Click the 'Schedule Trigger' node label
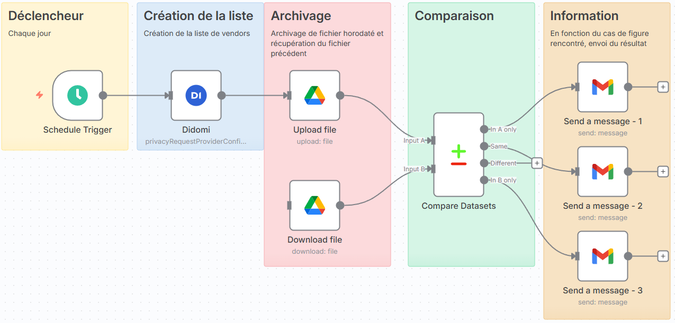The width and height of the screenshot is (675, 323). point(78,130)
